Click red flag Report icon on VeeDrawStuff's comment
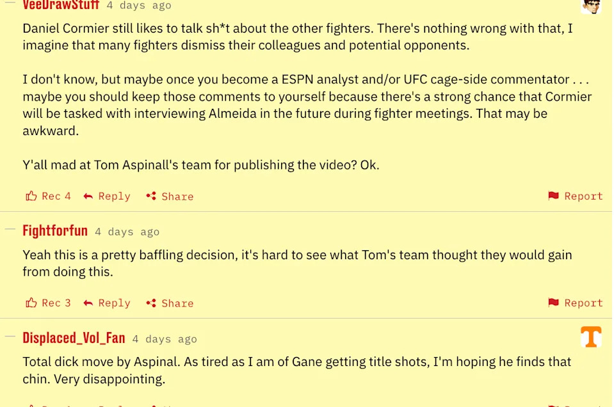This screenshot has width=614, height=407. click(554, 196)
